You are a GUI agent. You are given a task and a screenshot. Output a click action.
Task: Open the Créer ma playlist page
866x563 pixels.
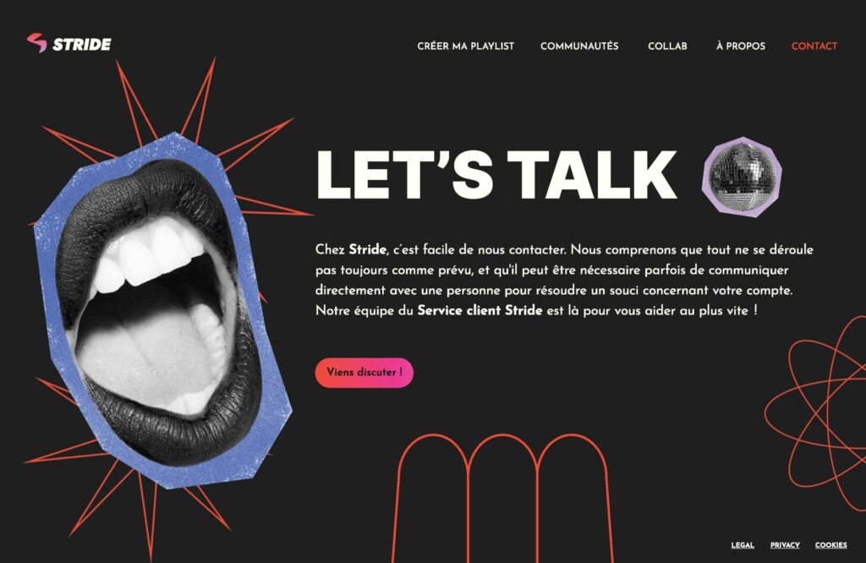pos(466,46)
